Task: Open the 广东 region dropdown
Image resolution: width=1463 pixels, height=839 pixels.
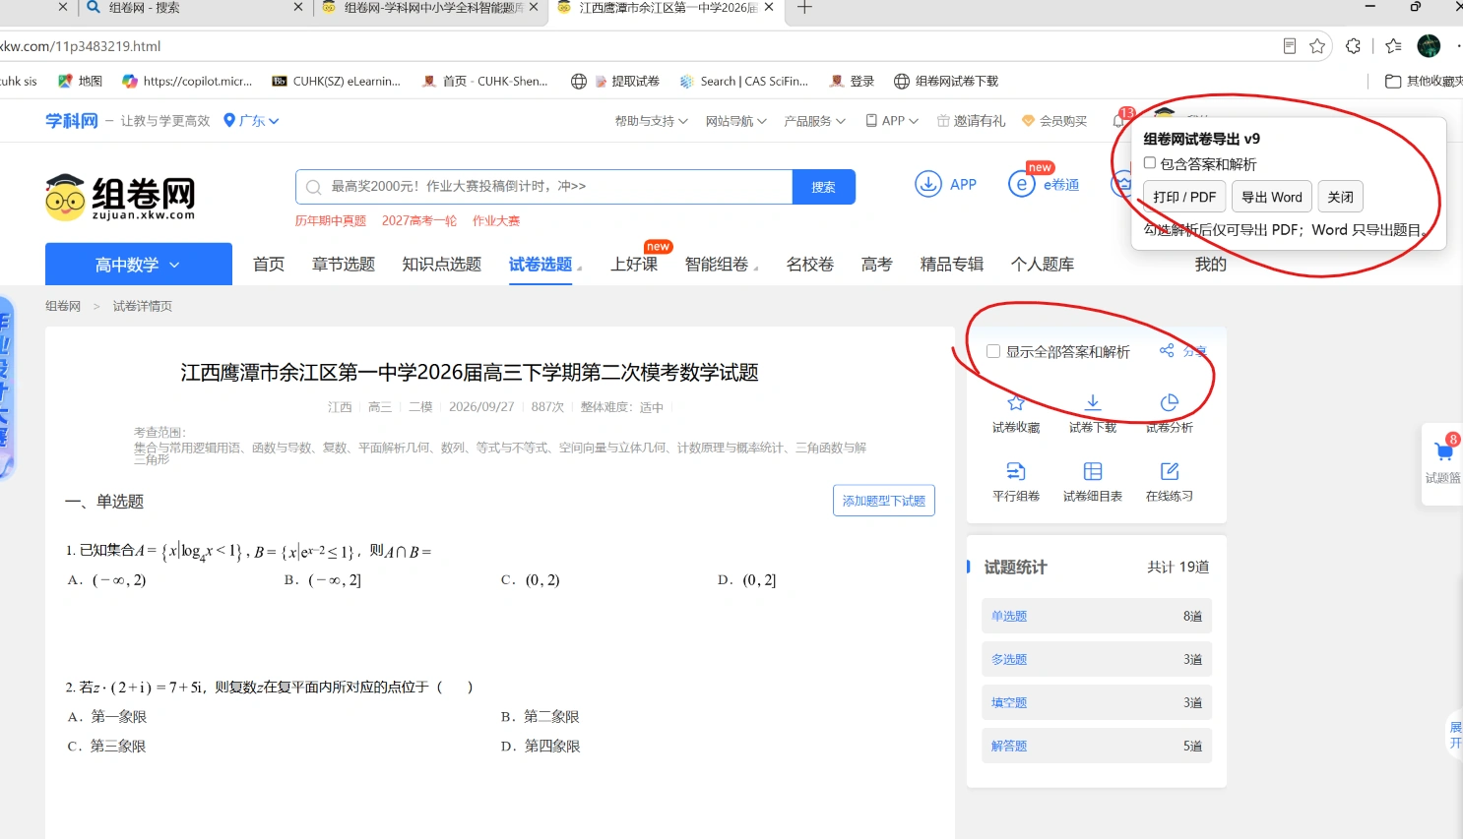Action: pyautogui.click(x=251, y=121)
